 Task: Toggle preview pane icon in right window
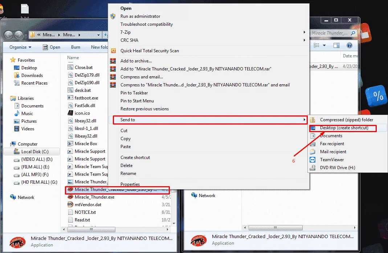click(x=336, y=45)
